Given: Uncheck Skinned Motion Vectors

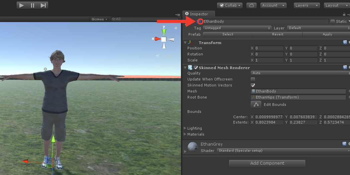Looking at the screenshot, I should point(253,85).
